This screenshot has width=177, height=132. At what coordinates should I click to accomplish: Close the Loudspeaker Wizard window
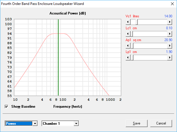coord(172,4)
